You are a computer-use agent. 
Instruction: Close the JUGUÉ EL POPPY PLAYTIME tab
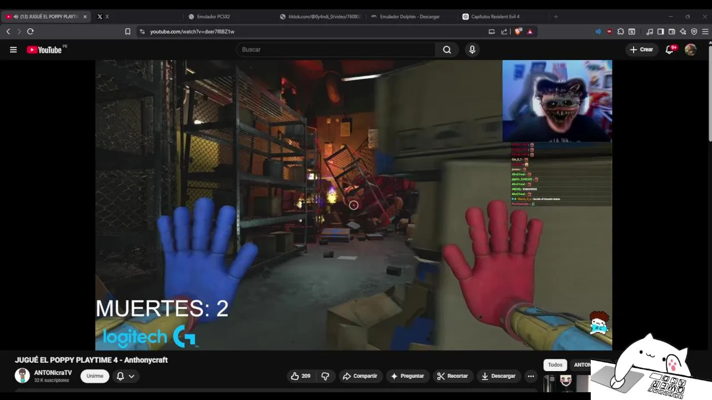pyautogui.click(x=85, y=17)
